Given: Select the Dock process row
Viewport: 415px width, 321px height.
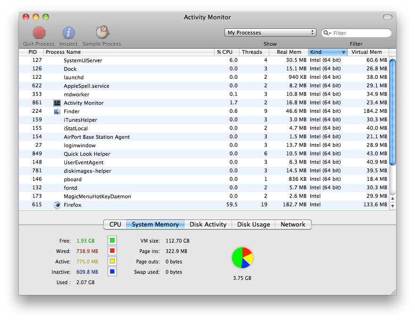Looking at the screenshot, I should (204, 68).
